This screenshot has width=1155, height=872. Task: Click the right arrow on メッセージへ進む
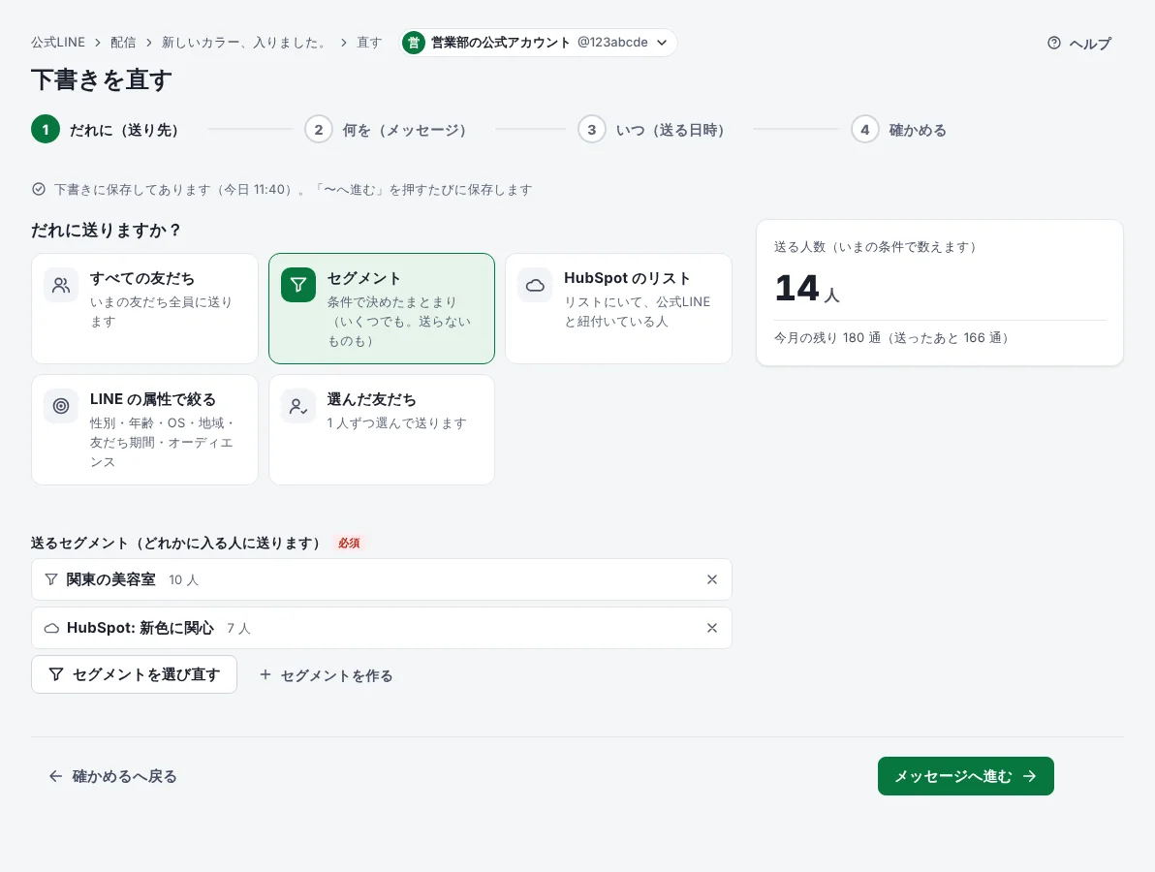click(x=1030, y=776)
